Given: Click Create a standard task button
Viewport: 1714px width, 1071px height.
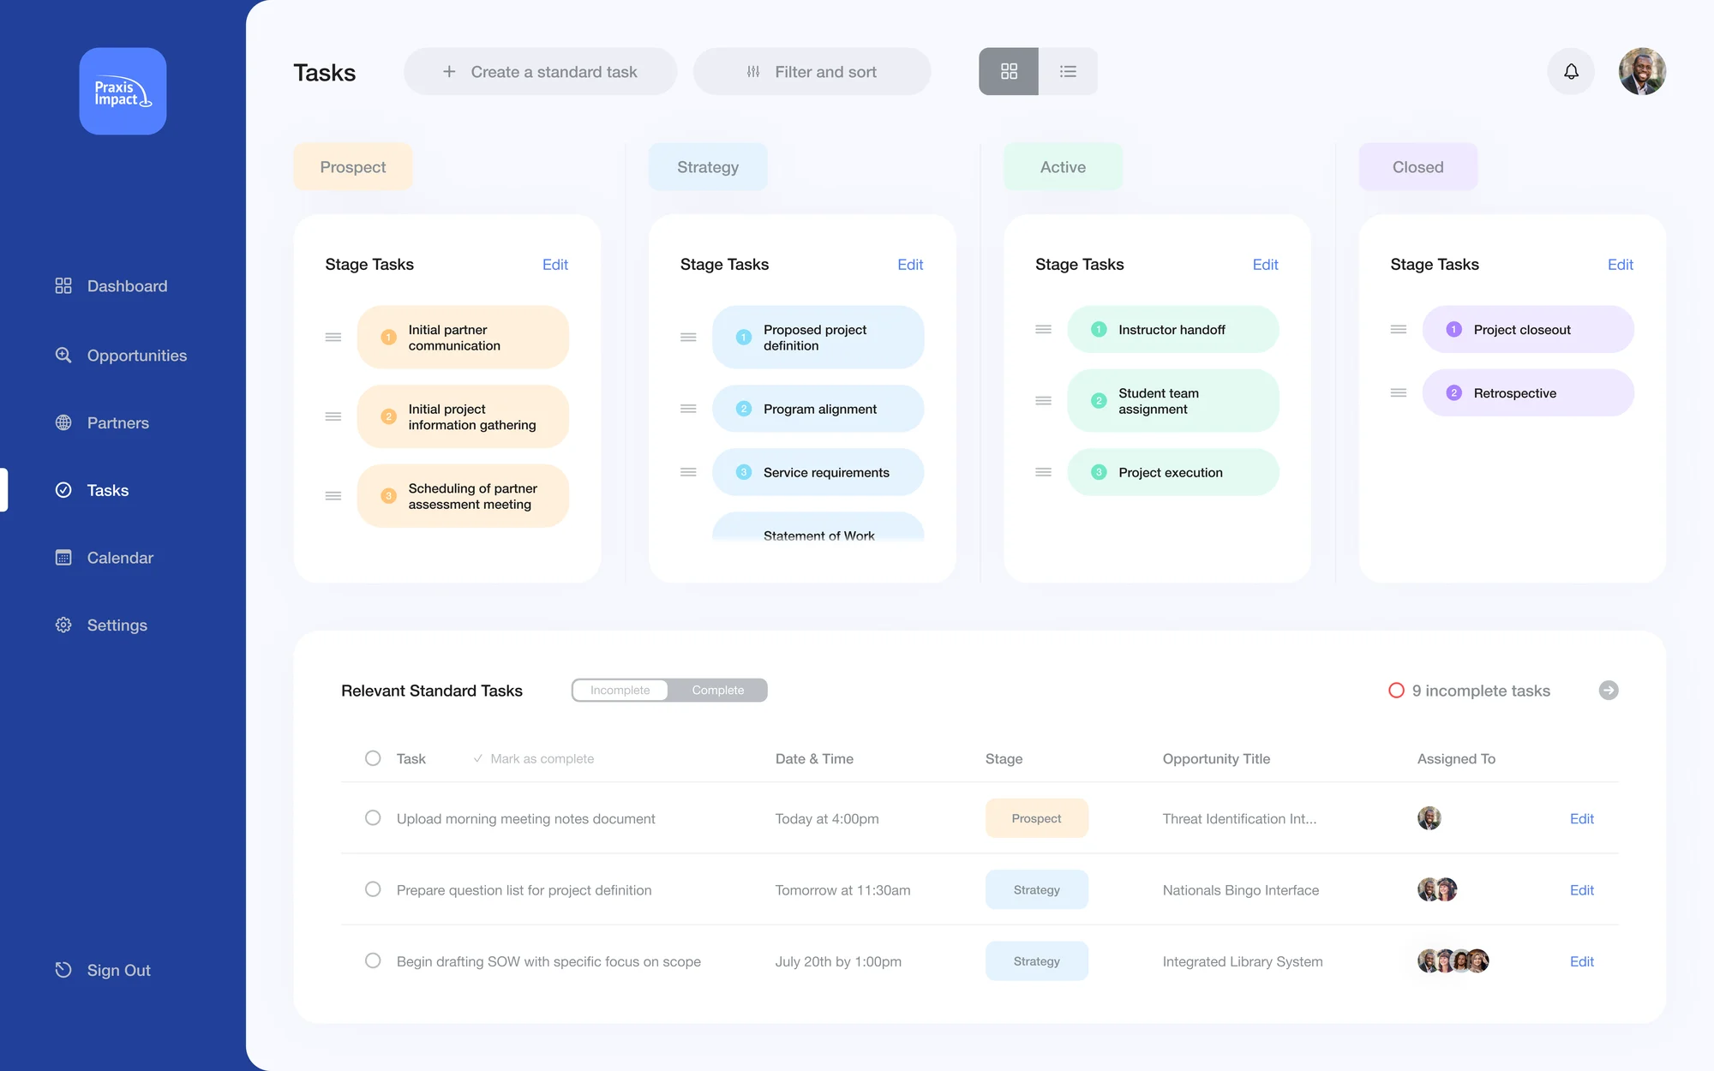Looking at the screenshot, I should (x=540, y=72).
